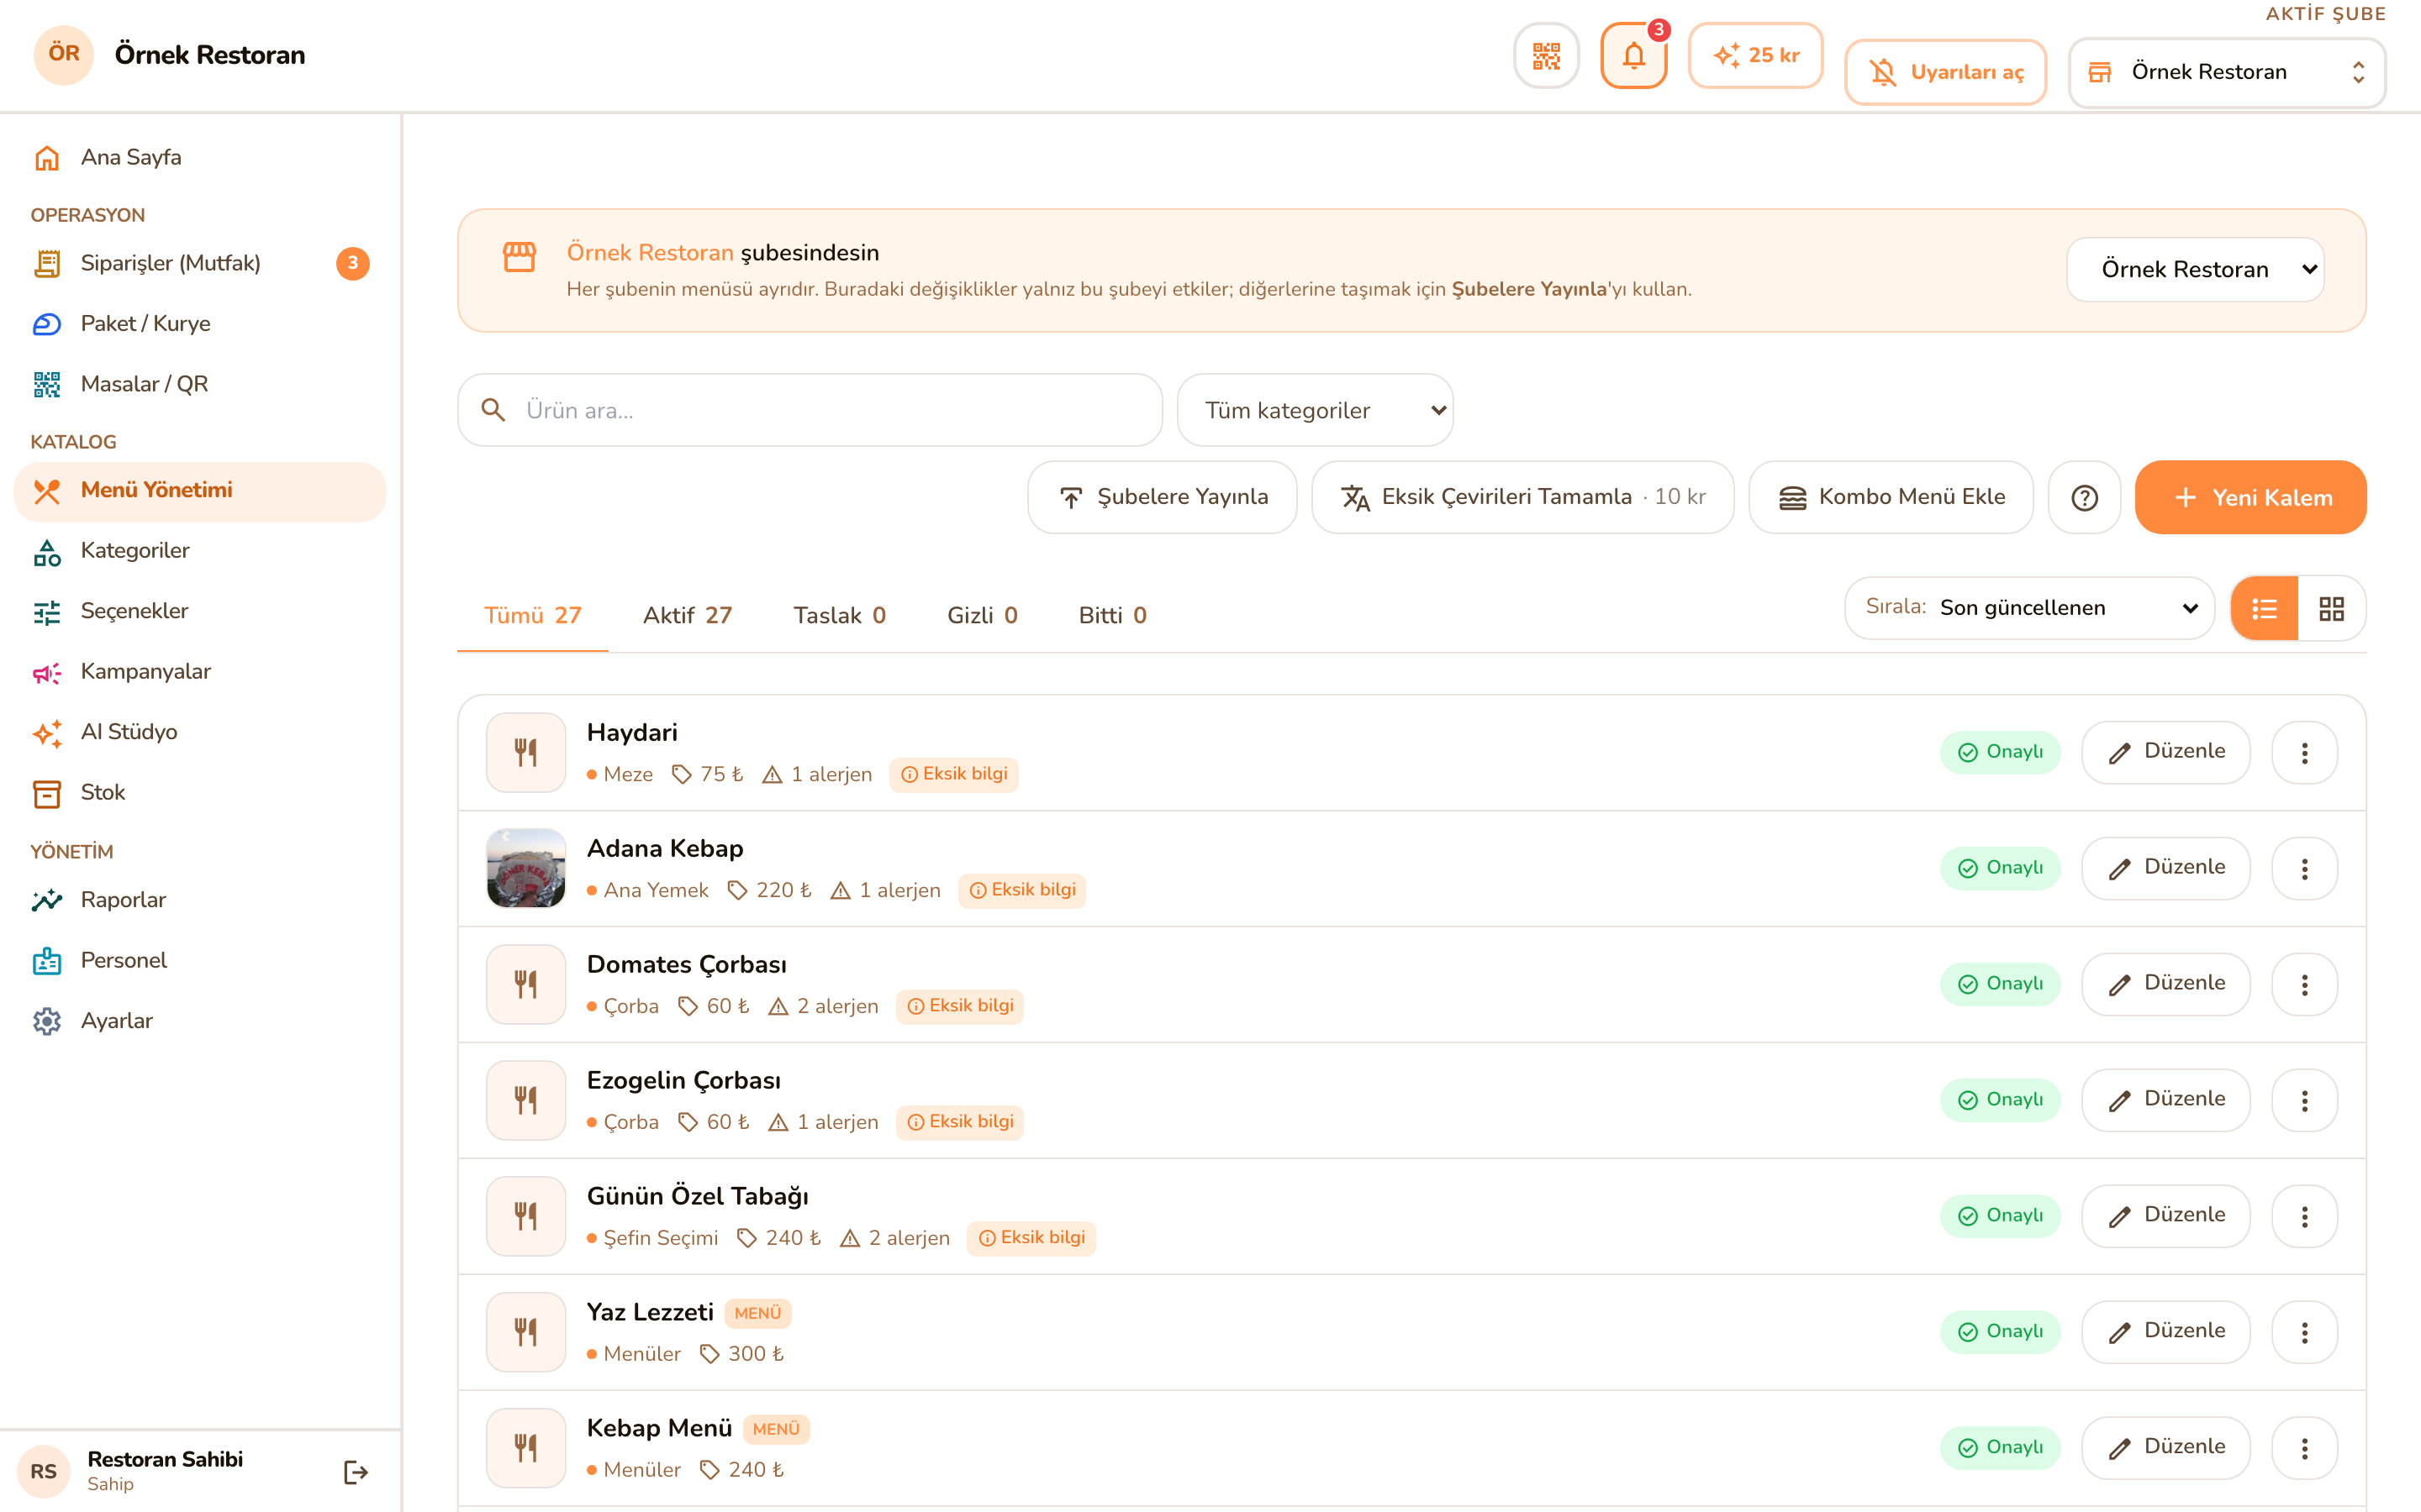Switch to grid view layout
The height and width of the screenshot is (1512, 2421).
click(2331, 609)
